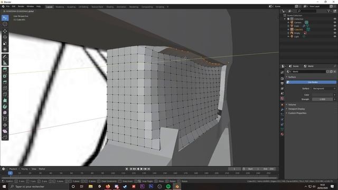Image resolution: width=338 pixels, height=190 pixels.
Task: Select the 3D Cursor tool
Action: pyautogui.click(x=5, y=24)
